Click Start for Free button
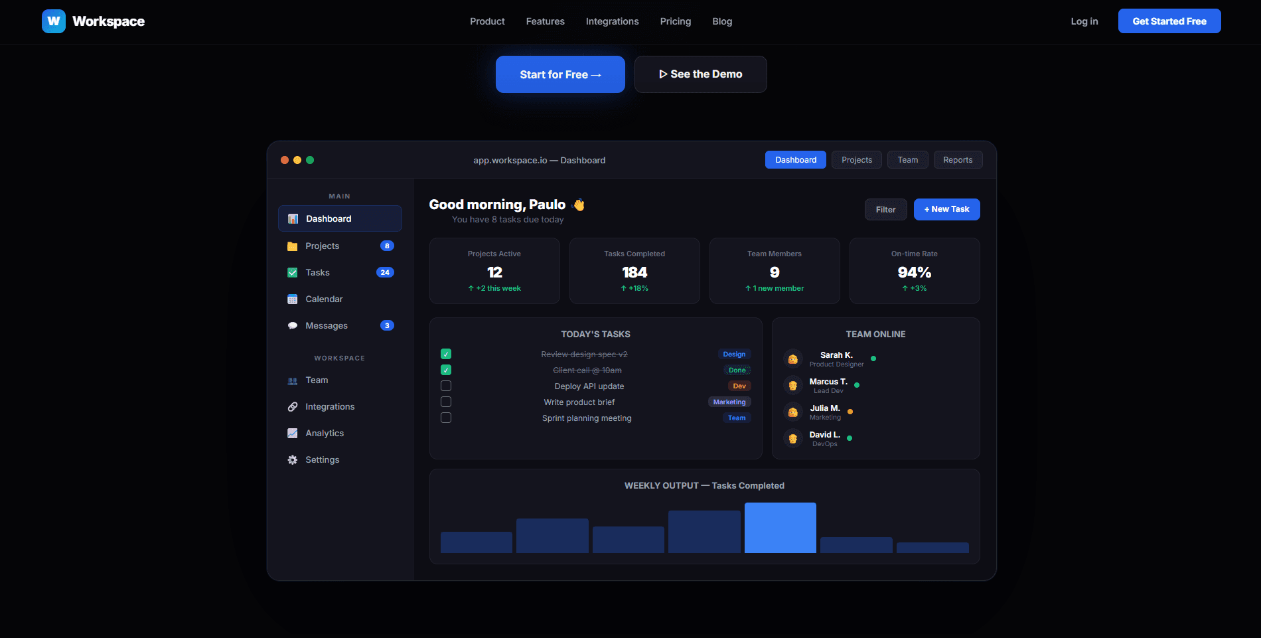1261x638 pixels. click(560, 74)
